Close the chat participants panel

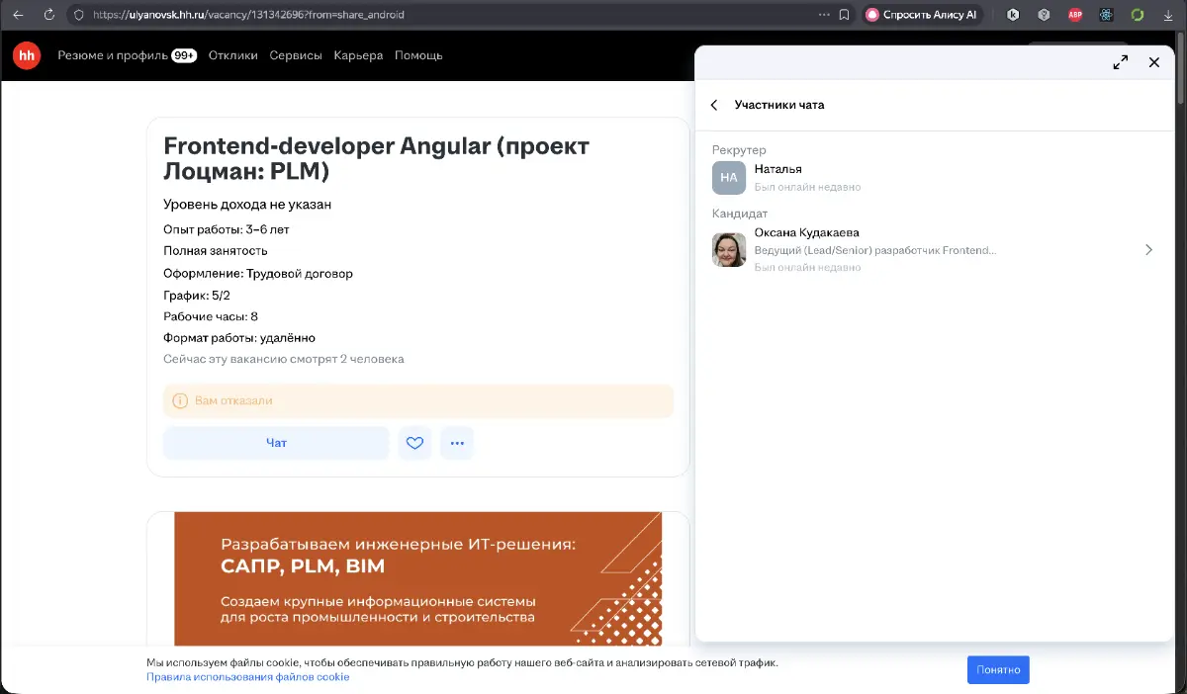(1153, 62)
